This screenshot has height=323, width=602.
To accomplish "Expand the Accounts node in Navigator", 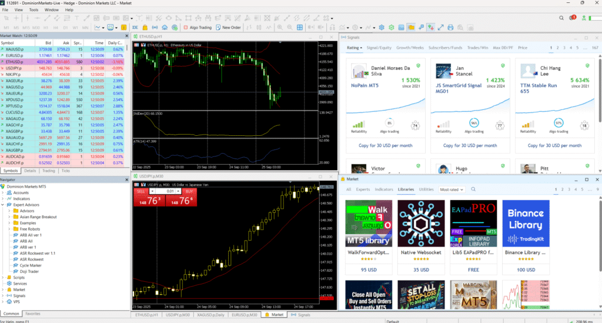I will pos(3,192).
